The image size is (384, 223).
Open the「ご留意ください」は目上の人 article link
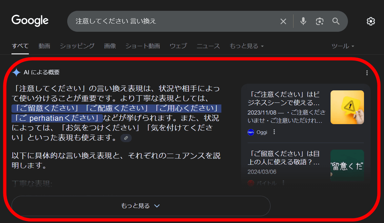click(284, 158)
